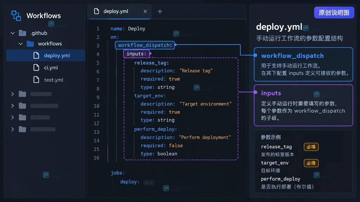Click the 必填 badge beside target_env

point(311,163)
